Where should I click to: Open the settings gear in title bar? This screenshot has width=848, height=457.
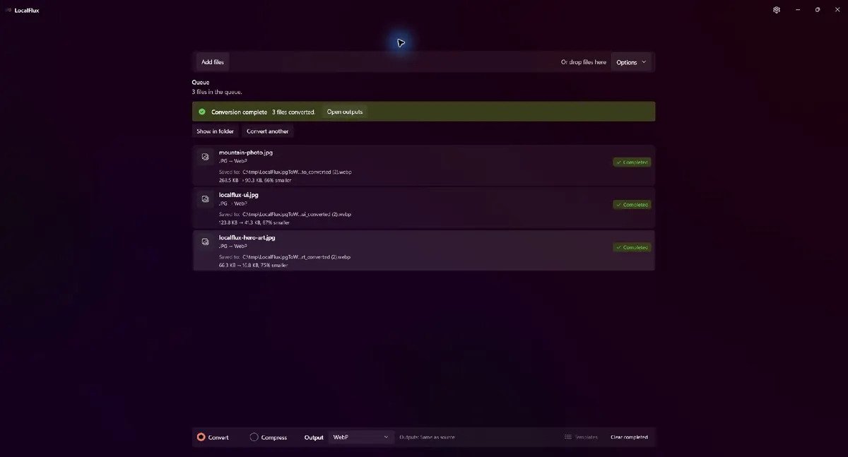(777, 10)
